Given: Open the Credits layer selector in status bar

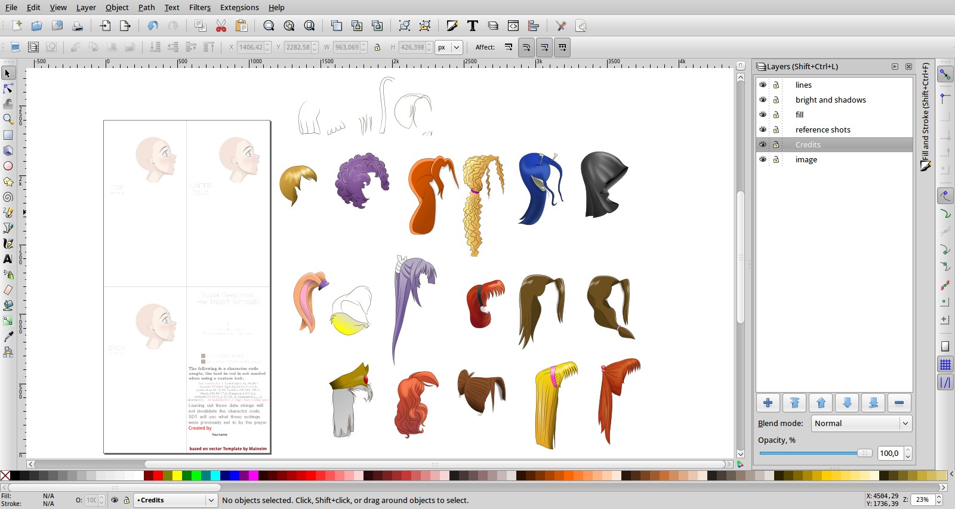Looking at the screenshot, I should [x=175, y=500].
